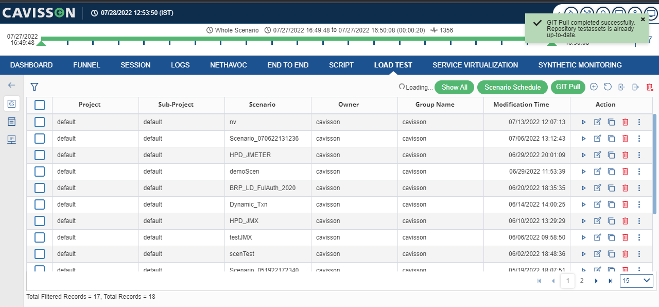Switch to the FUNNEL tab
This screenshot has width=659, height=307.
86,65
